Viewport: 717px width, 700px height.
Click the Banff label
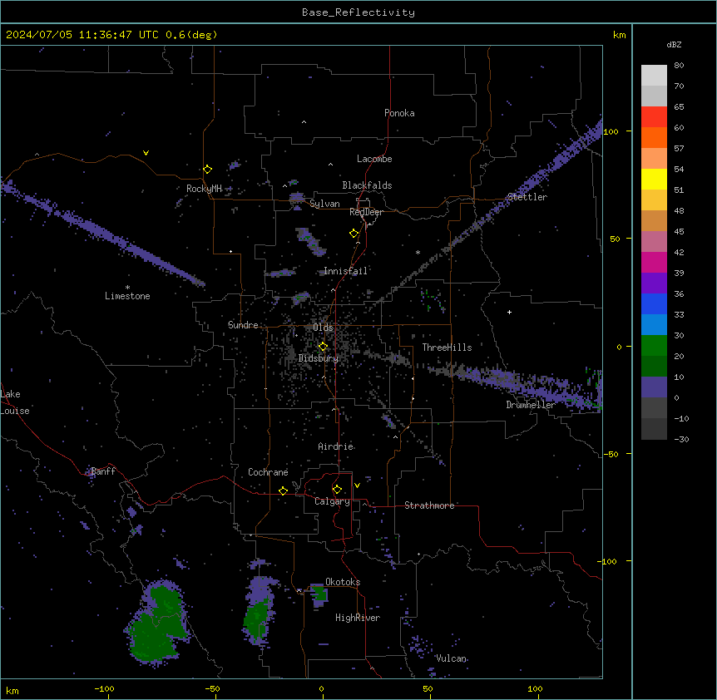103,471
